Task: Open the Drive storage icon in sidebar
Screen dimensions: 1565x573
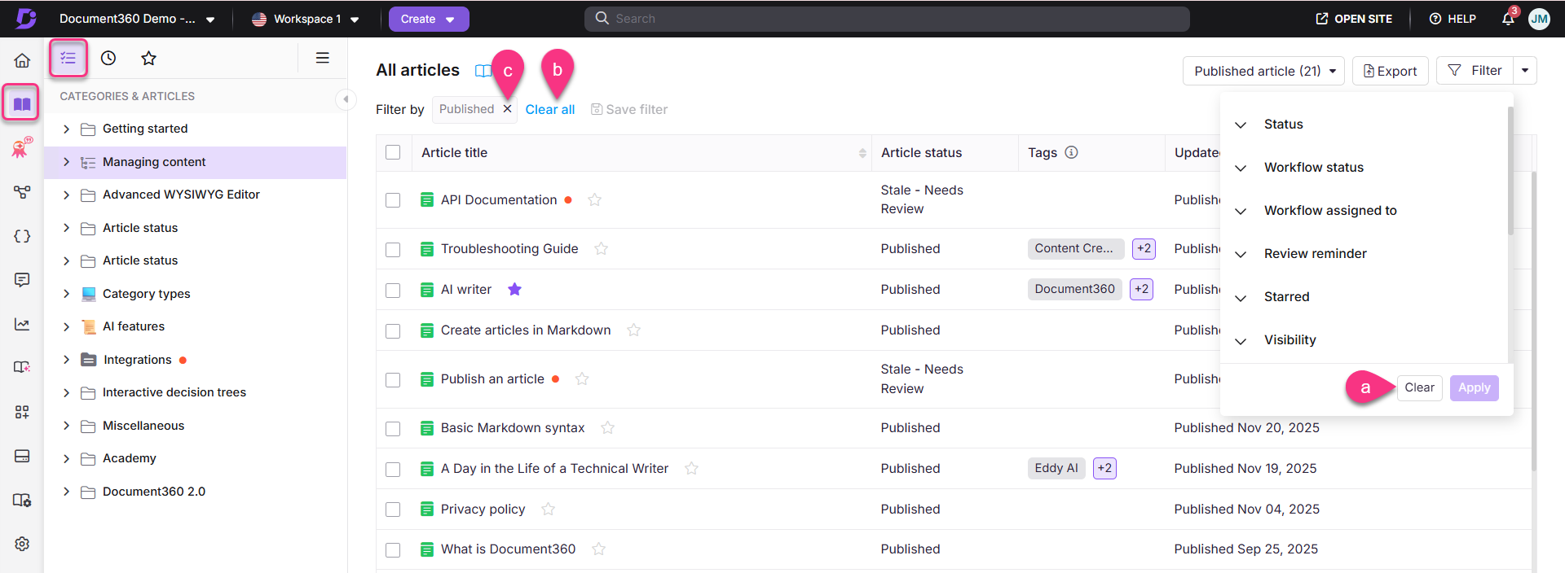Action: pyautogui.click(x=22, y=456)
